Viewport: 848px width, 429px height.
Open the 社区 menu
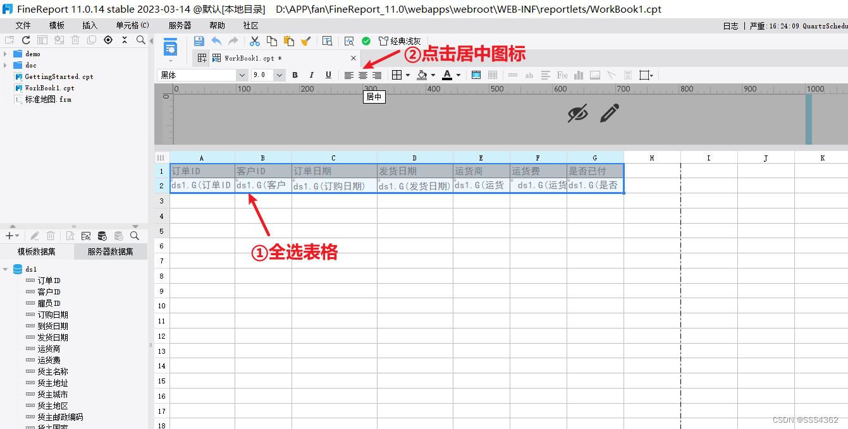tap(250, 25)
